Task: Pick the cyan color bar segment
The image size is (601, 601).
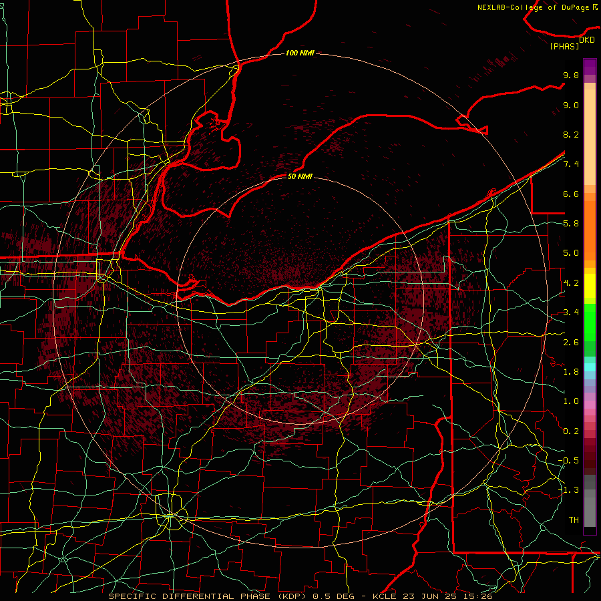Action: (x=590, y=367)
